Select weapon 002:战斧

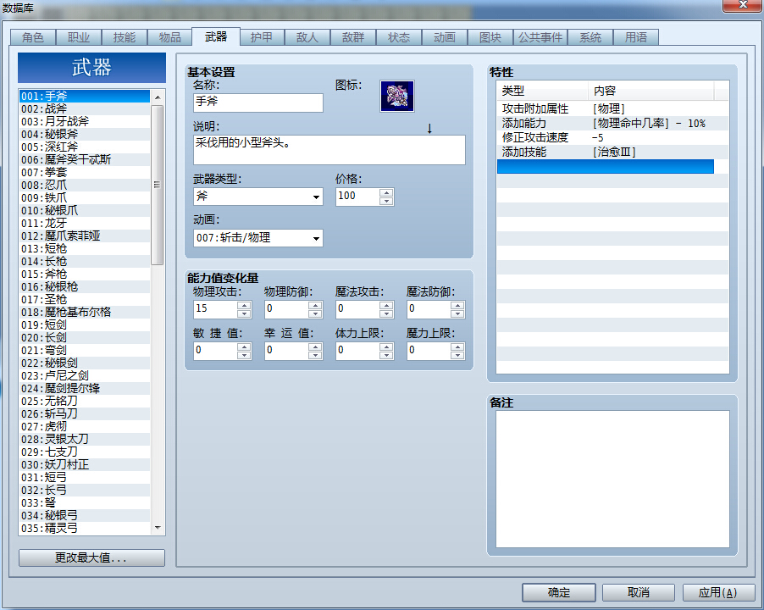(x=85, y=108)
